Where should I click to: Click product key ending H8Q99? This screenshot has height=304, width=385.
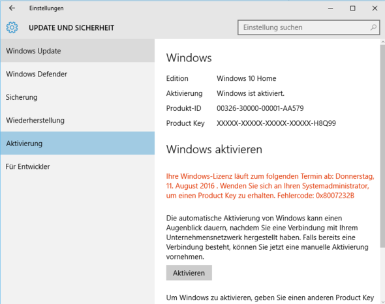pyautogui.click(x=276, y=123)
